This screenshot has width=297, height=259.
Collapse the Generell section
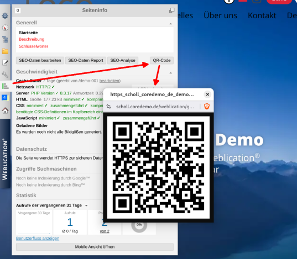coord(171,24)
